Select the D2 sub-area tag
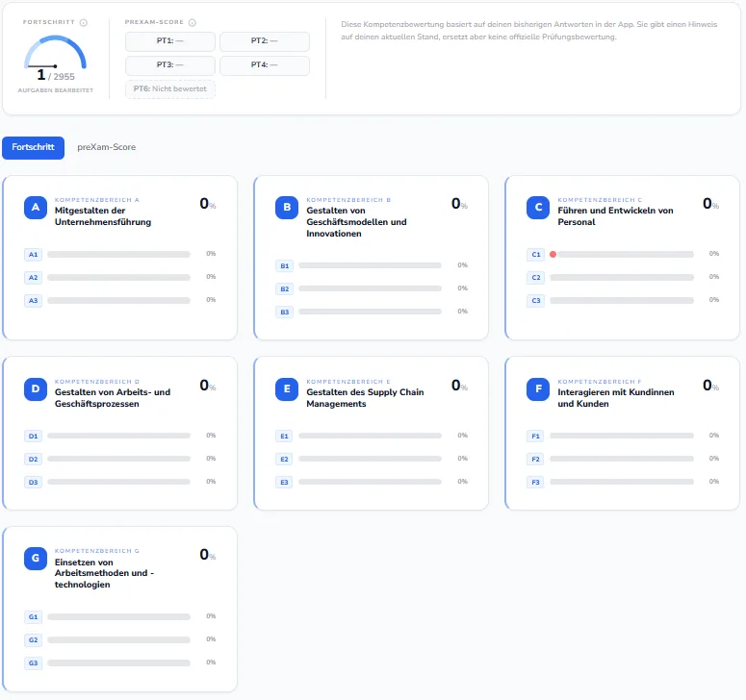The image size is (746, 700). click(33, 459)
